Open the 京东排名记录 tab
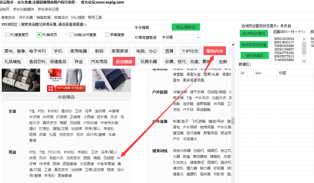This screenshot has width=314, height=183. click(48, 9)
